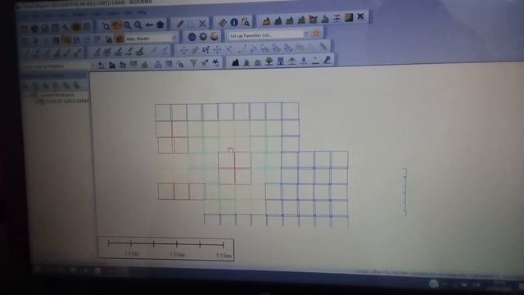Add to favorites with star icon
This screenshot has width=524, height=295.
[x=316, y=33]
